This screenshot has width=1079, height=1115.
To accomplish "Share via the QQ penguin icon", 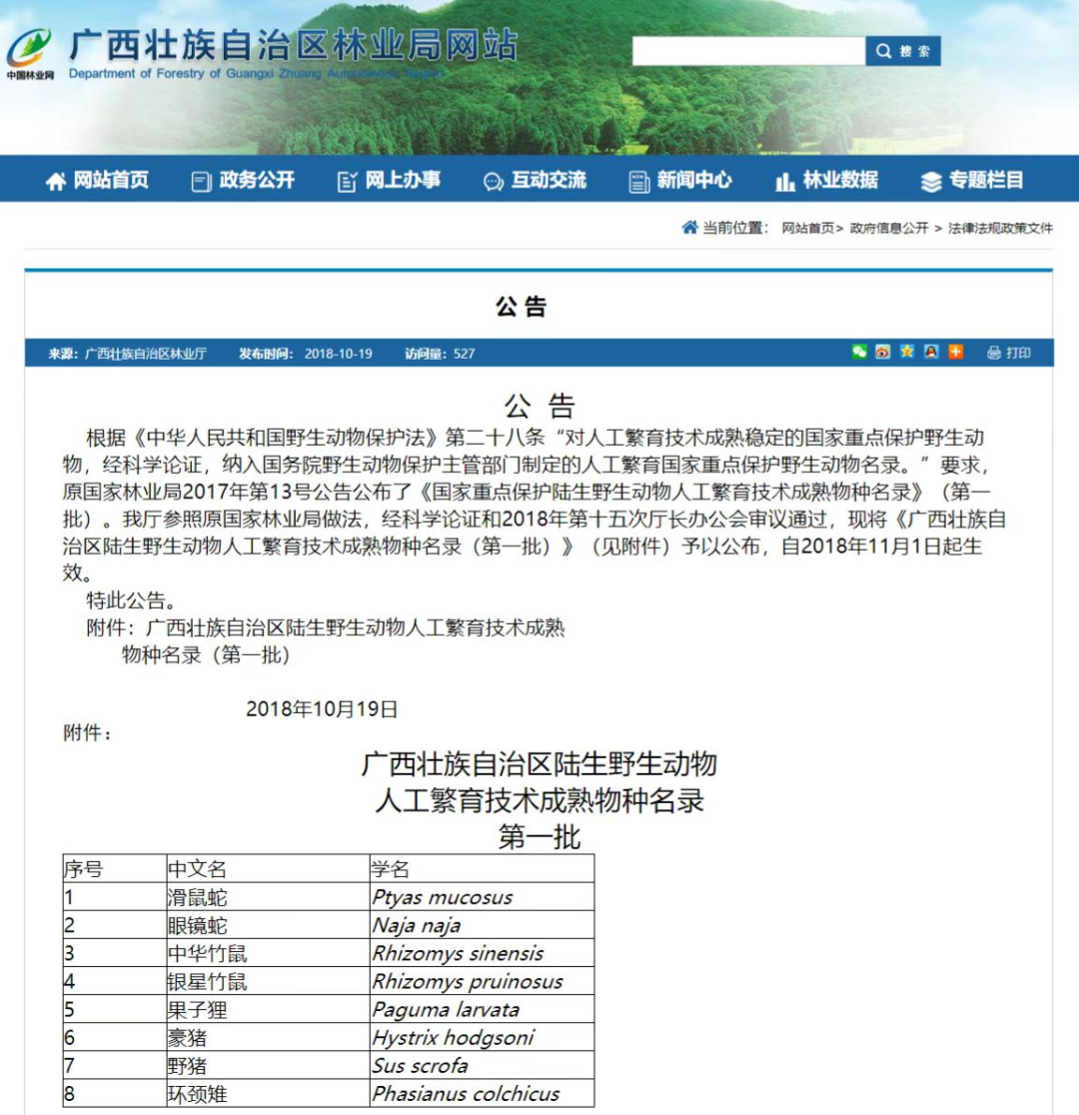I will [x=931, y=352].
